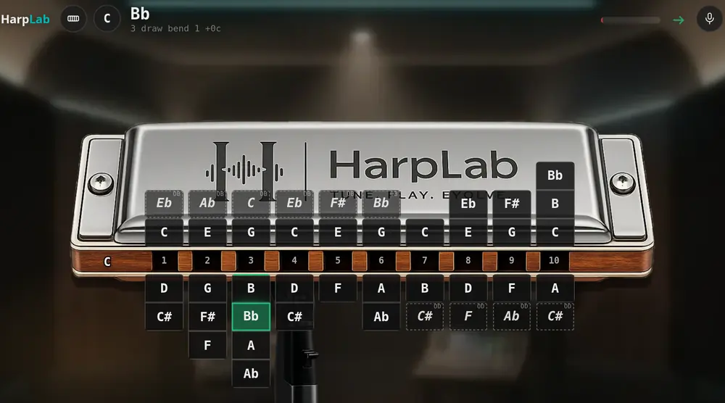Click the C key label on harmonica comb
This screenshot has height=403, width=725.
(x=107, y=262)
